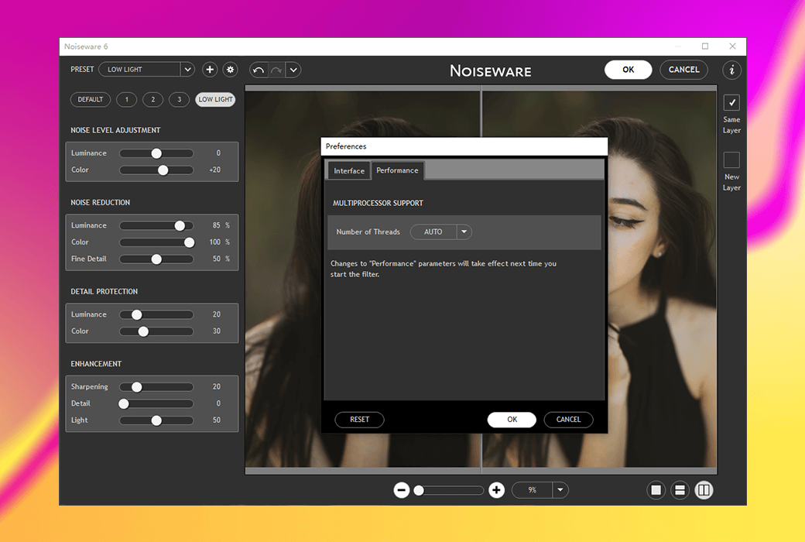Adjust Detail Protection Color slider

156,331
